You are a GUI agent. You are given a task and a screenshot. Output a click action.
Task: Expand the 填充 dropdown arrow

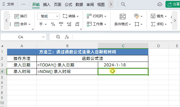tap(166, 16)
